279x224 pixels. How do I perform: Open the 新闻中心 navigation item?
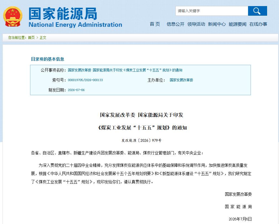click(x=217, y=24)
